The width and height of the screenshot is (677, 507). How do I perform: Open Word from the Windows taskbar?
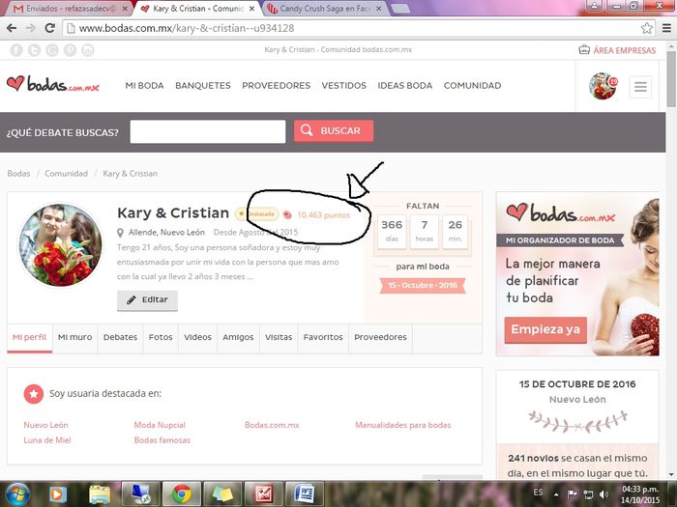point(305,493)
